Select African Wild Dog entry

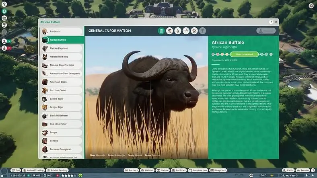pyautogui.click(x=62, y=57)
